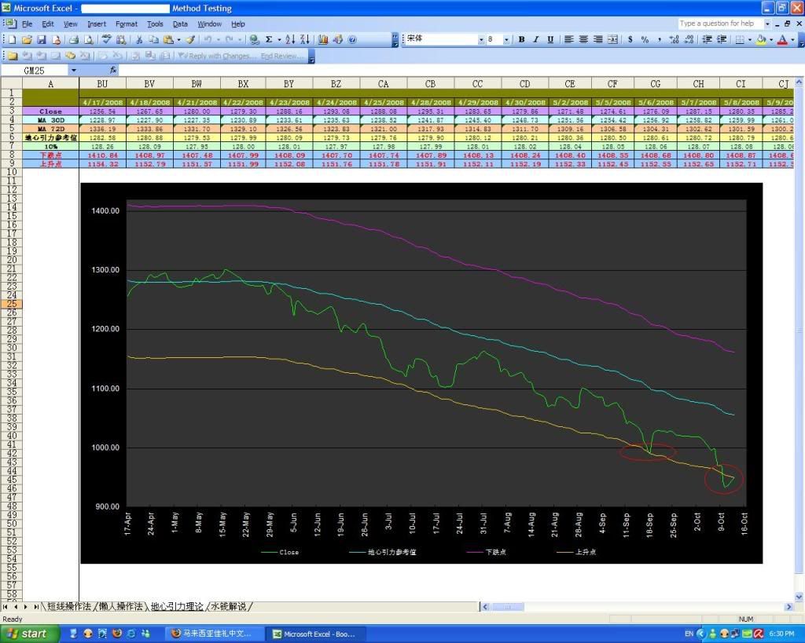
Task: Open a file with the folder icon
Action: click(27, 39)
